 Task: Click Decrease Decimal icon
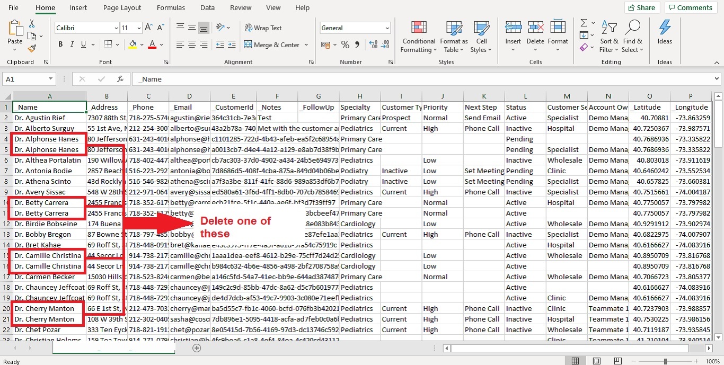(385, 44)
